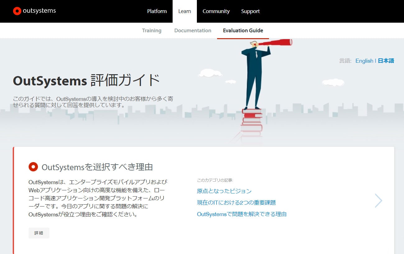Click the OutSystems 評価ガイド page title
The height and width of the screenshot is (254, 404).
click(86, 80)
